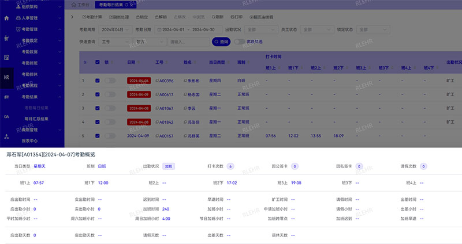Viewport: 462px width, 244px height.
Task: Uncheck the row 2 checkbox for A00617
Action: tap(98, 94)
